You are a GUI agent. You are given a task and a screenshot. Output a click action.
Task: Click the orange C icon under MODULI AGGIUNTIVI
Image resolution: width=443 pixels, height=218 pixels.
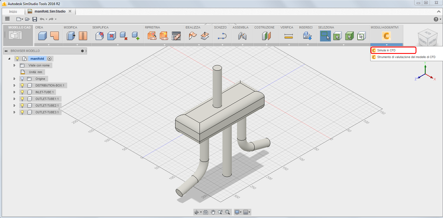coord(386,36)
